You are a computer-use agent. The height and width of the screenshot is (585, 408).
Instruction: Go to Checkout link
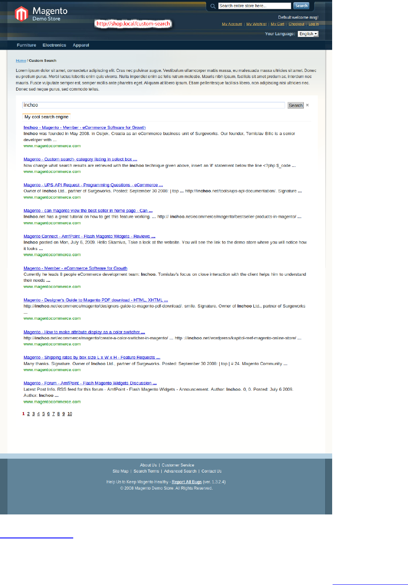click(296, 24)
